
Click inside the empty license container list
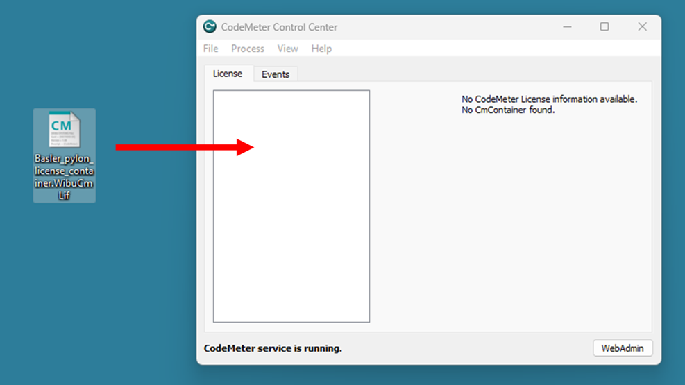click(291, 206)
